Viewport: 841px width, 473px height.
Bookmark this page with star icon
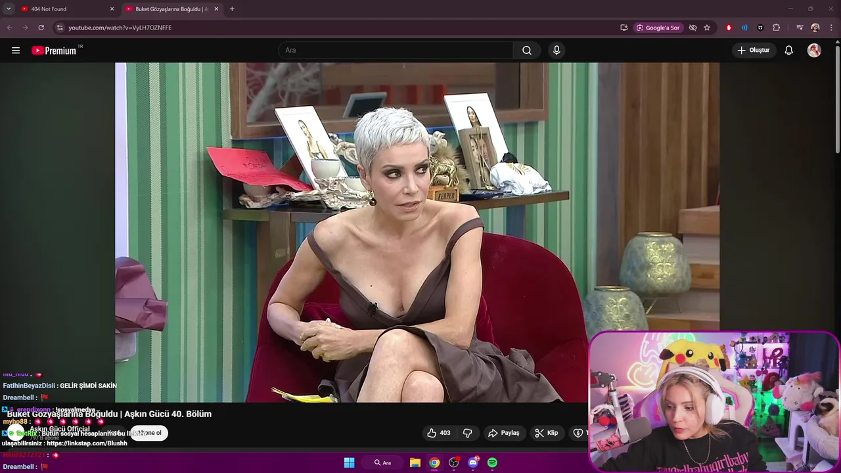click(x=707, y=28)
